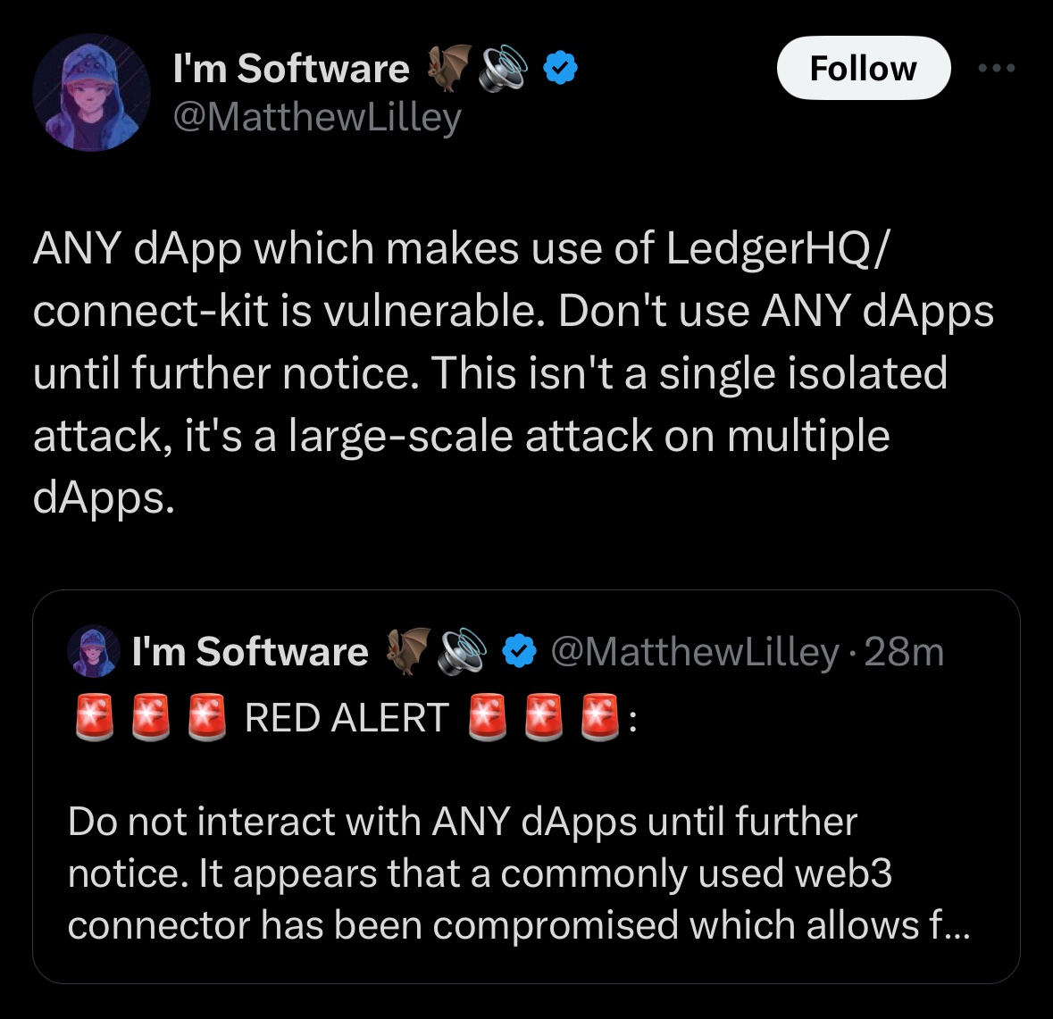Click the @MatthewLilley handle in the quoted tweet

695,652
